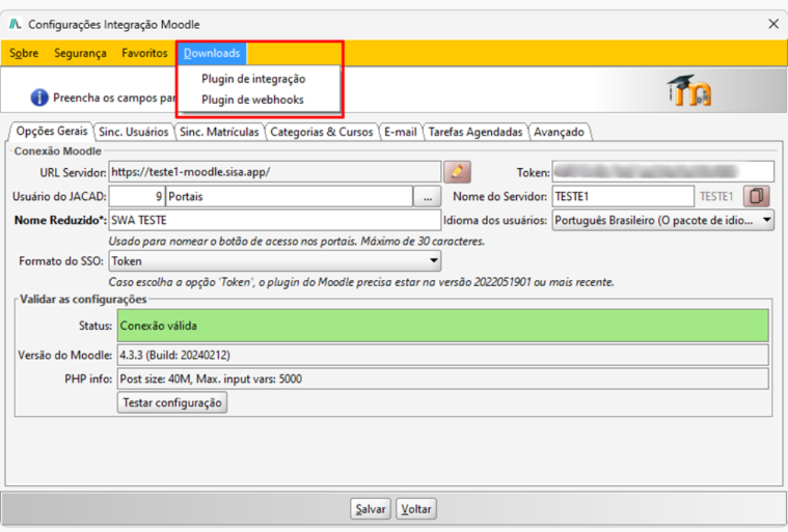The width and height of the screenshot is (788, 532).
Task: Click the pencil edit icon beside URL Servidor
Action: (x=458, y=172)
